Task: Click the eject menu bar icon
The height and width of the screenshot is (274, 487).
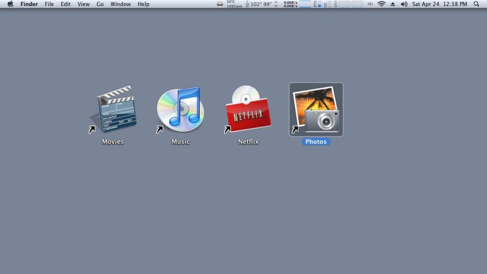Action: coord(393,4)
